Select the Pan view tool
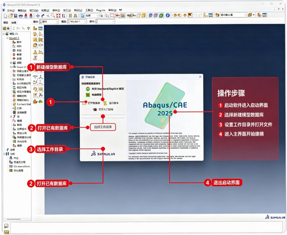287x235 pixels. coord(38,16)
